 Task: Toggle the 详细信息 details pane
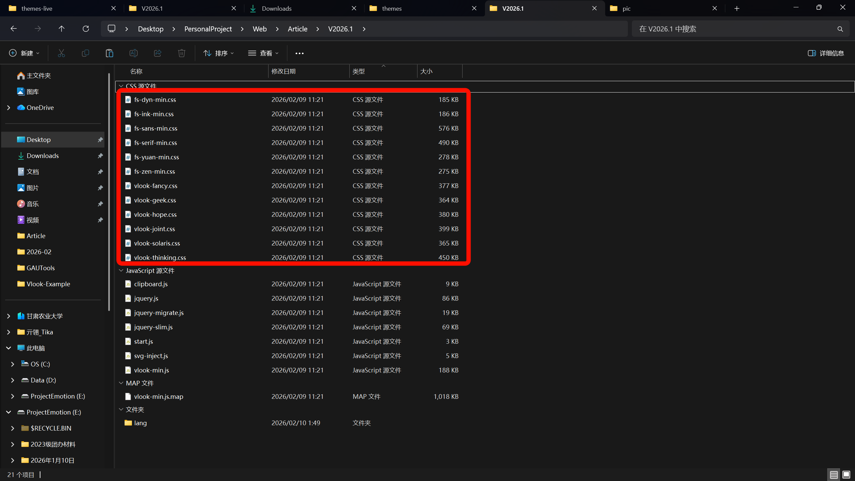click(x=826, y=53)
